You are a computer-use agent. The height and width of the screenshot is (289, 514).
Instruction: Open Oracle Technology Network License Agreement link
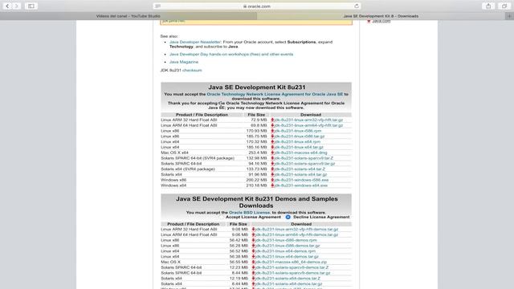275,94
